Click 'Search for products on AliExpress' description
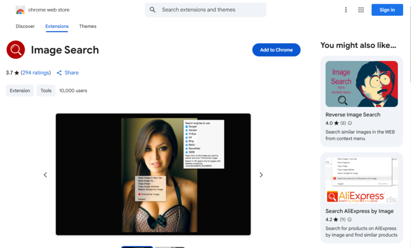Image resolution: width=411 pixels, height=248 pixels. pos(362,232)
